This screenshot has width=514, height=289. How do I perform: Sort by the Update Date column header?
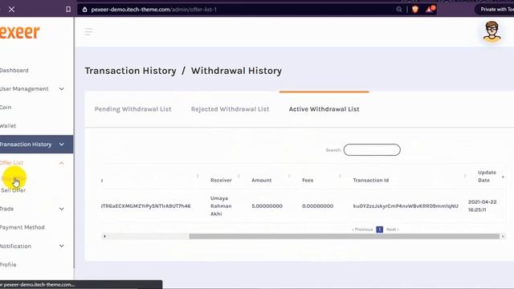coord(487,177)
